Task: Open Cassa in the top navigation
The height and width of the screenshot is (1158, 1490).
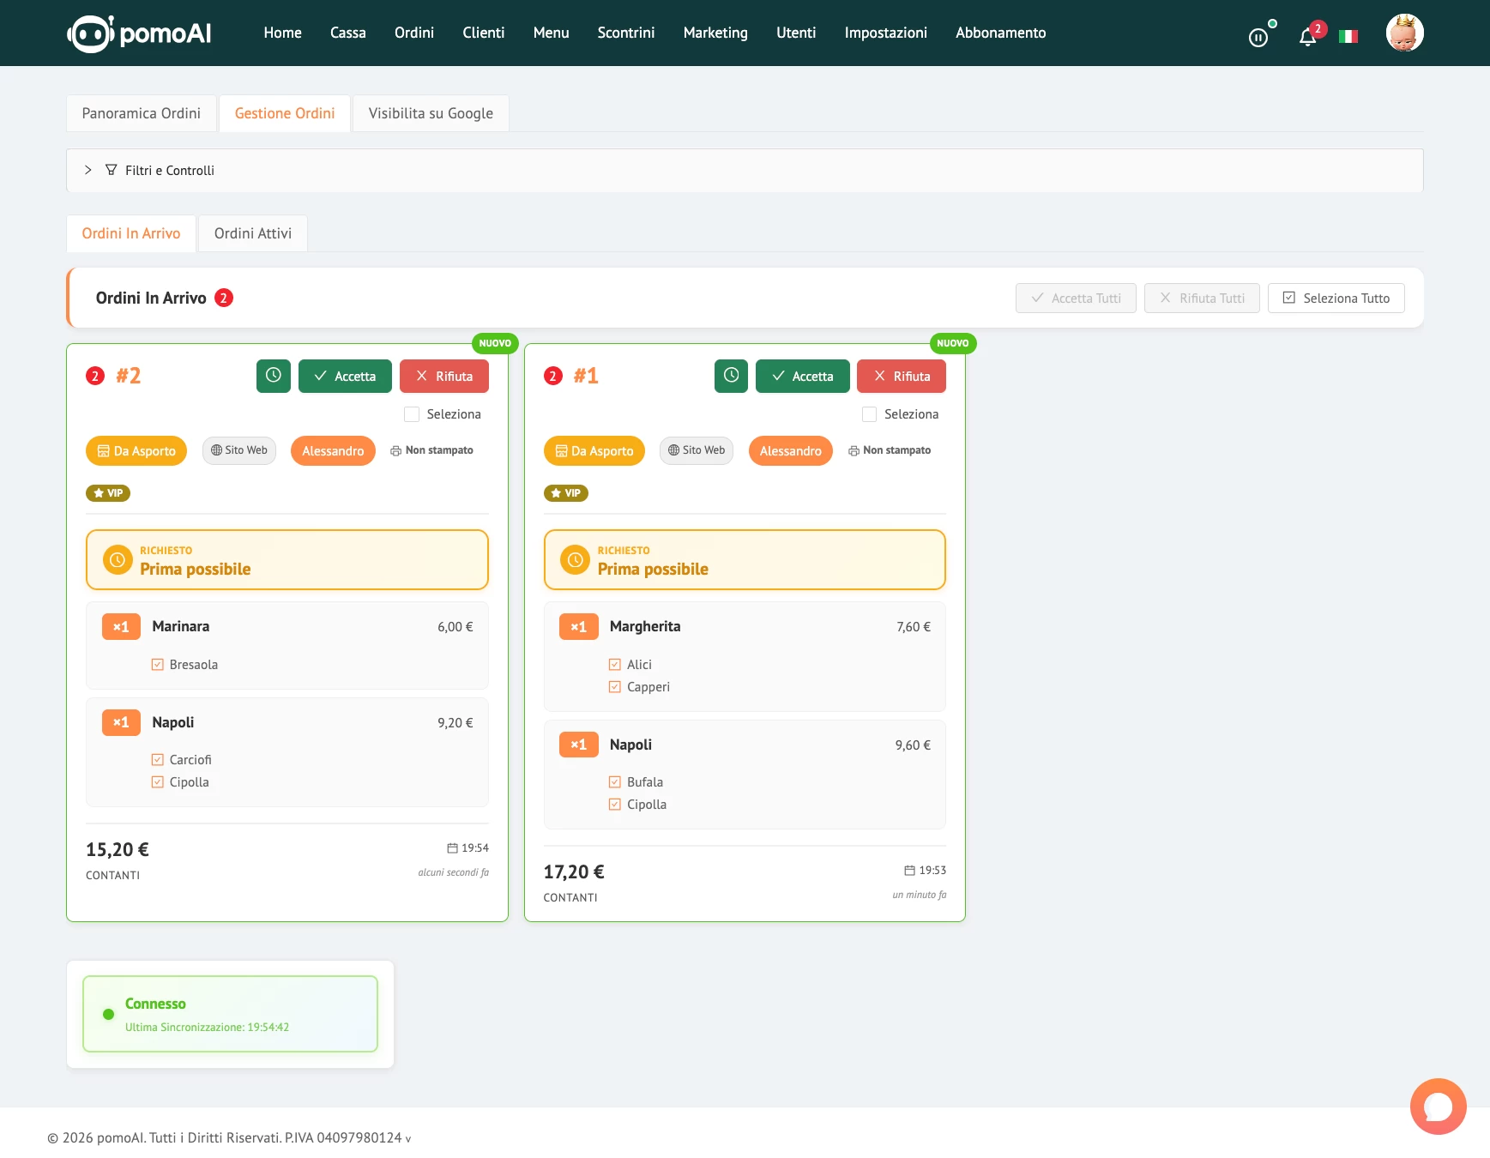Action: pos(348,33)
